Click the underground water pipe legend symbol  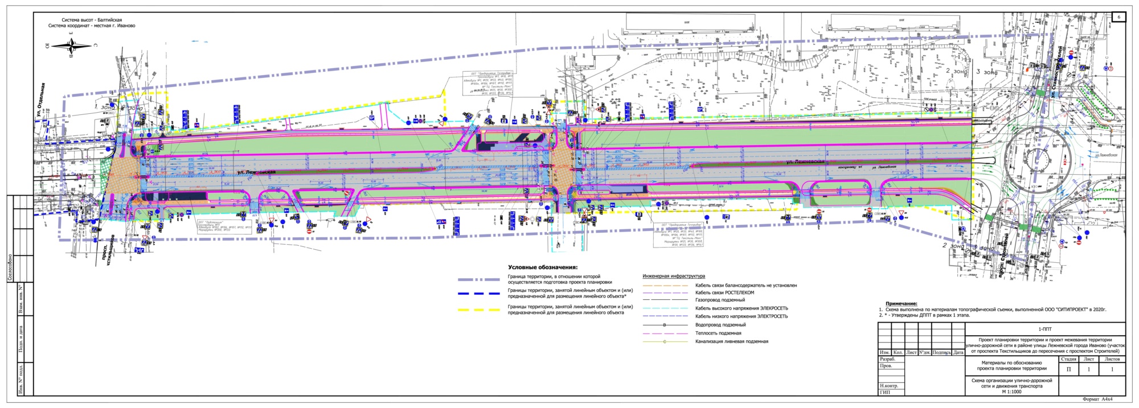pos(665,325)
